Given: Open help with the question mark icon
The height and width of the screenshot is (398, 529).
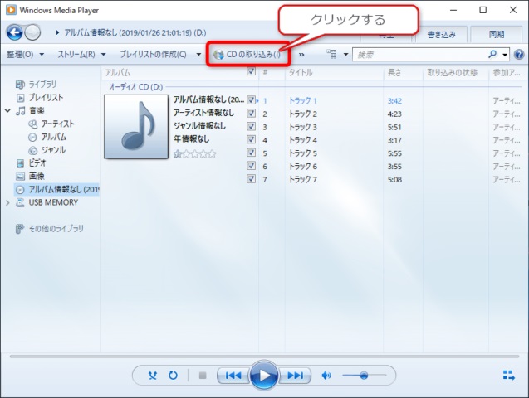Looking at the screenshot, I should coord(519,54).
